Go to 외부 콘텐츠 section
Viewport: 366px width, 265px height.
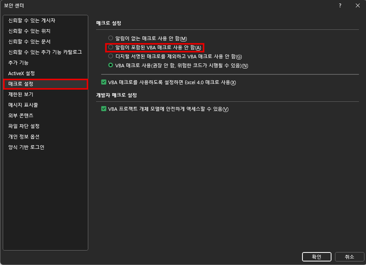(46, 115)
